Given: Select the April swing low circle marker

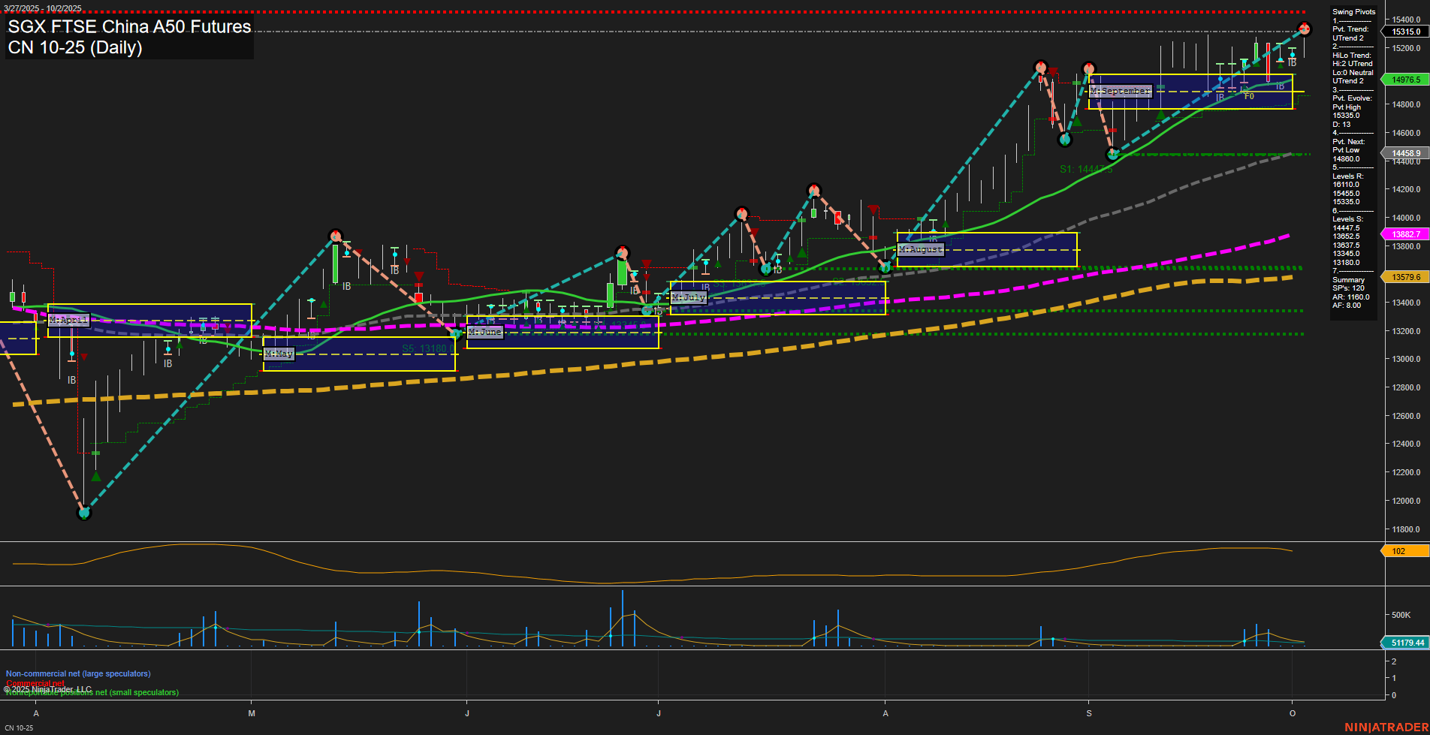Looking at the screenshot, I should click(x=84, y=514).
